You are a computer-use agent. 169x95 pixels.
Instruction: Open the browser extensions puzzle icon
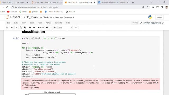pyautogui.click(x=153, y=7)
